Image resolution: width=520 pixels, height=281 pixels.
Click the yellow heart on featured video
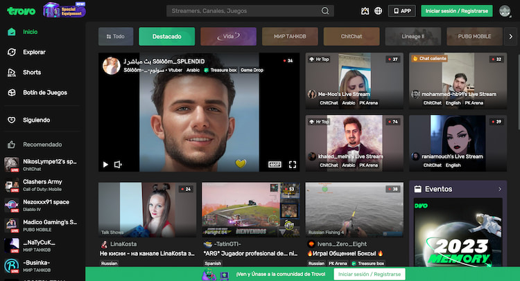(241, 163)
